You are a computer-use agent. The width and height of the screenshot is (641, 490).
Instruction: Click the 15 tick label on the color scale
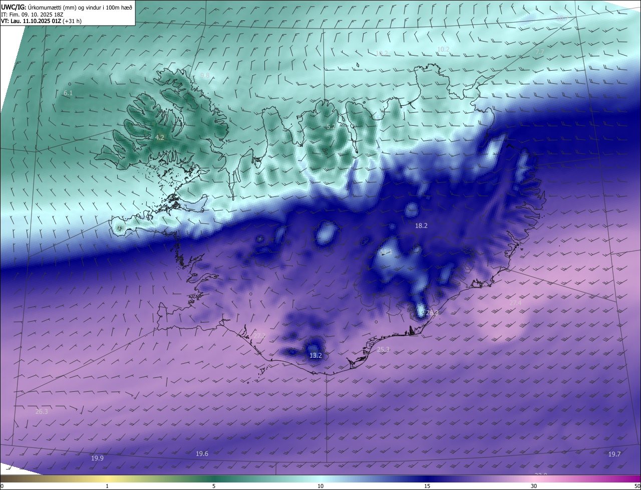(x=427, y=486)
